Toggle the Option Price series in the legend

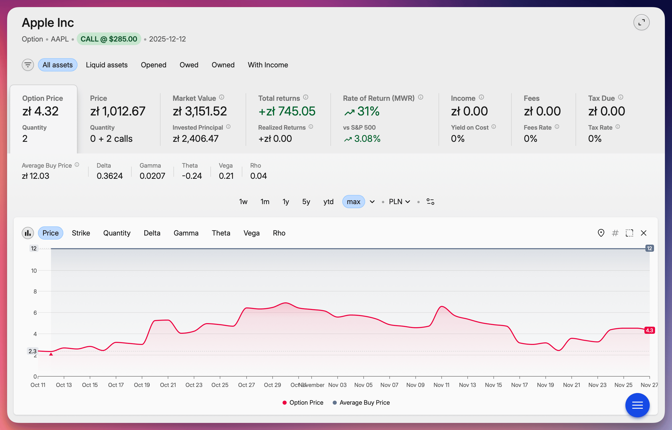point(303,402)
